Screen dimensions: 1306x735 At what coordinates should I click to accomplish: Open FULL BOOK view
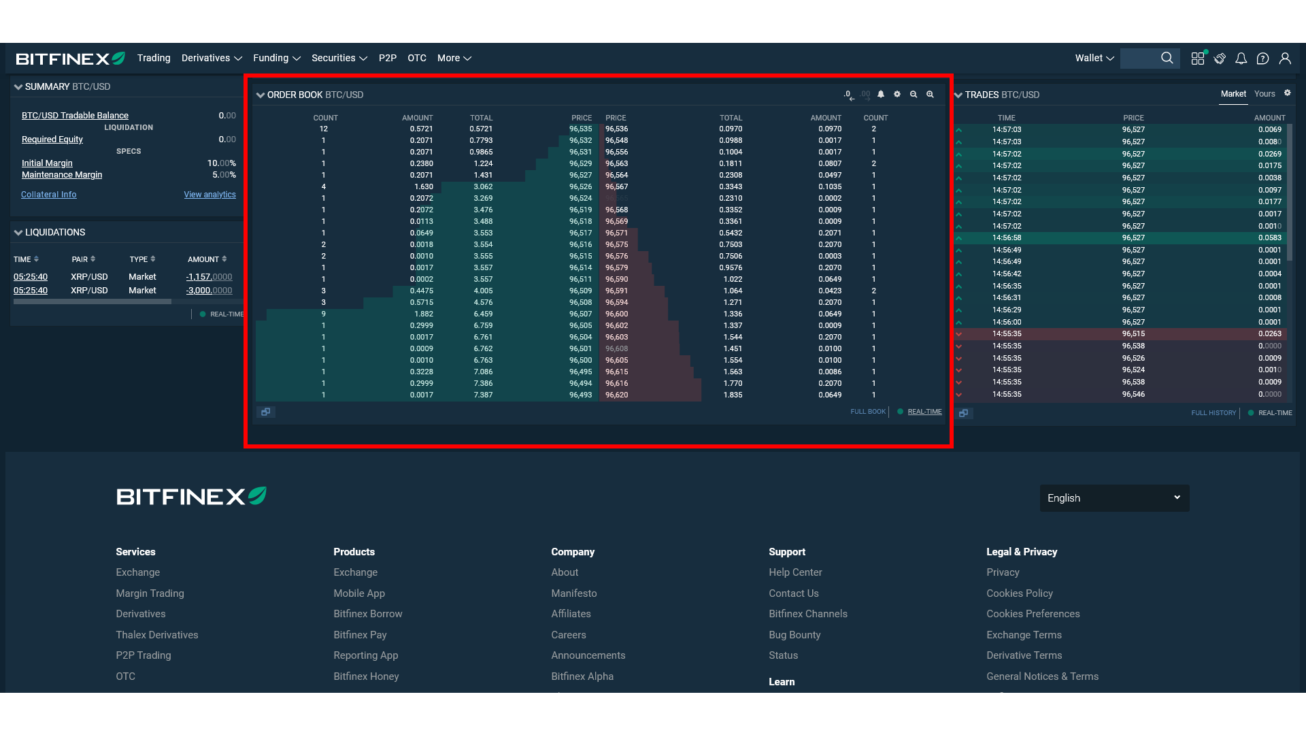[867, 412]
